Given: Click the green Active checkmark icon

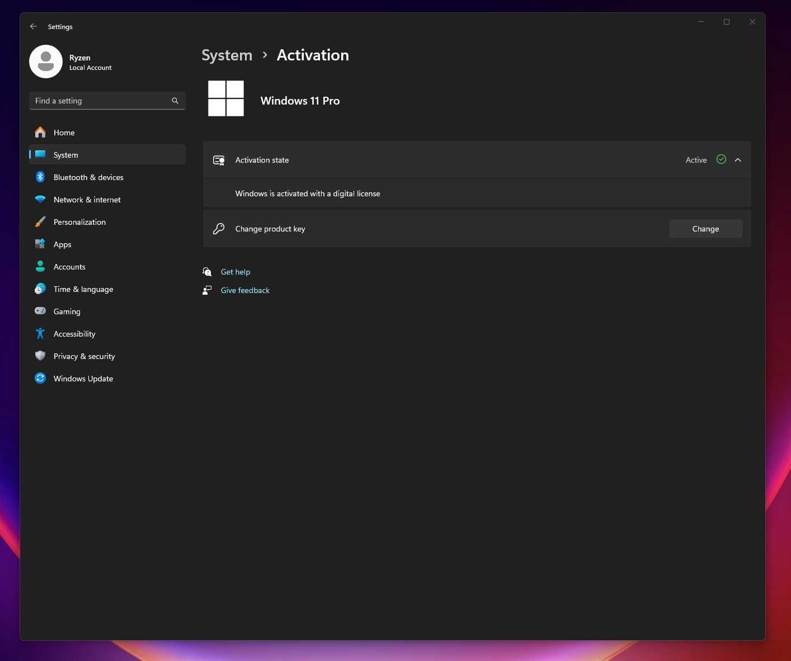Looking at the screenshot, I should pyautogui.click(x=721, y=159).
